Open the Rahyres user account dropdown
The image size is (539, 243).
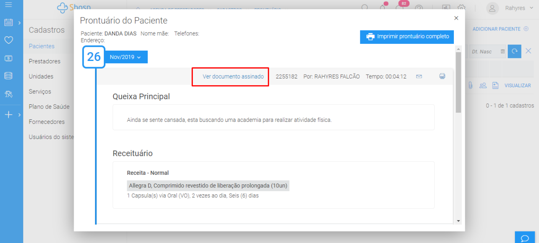[x=510, y=8]
